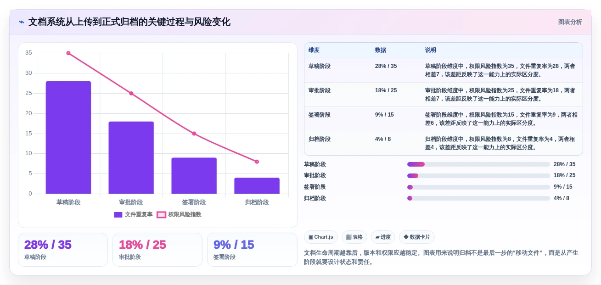The width and height of the screenshot is (601, 285).
Task: Click the lightning icon beside the title
Action: [x=22, y=22]
